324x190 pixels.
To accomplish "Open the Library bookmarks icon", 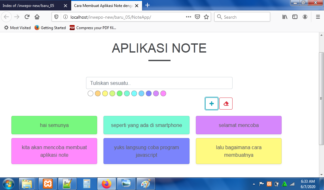I will coord(285,17).
